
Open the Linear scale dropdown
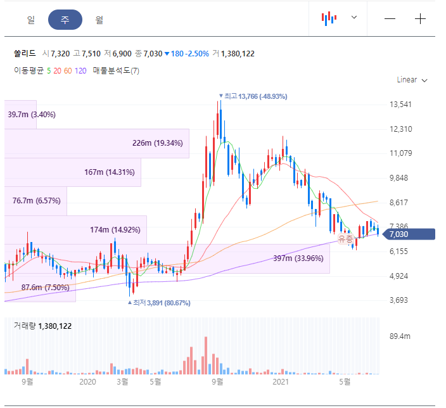(412, 80)
